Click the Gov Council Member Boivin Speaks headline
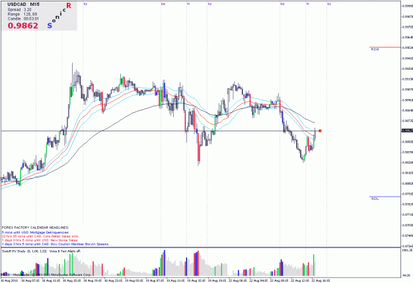This screenshot has width=413, height=283. click(x=55, y=244)
